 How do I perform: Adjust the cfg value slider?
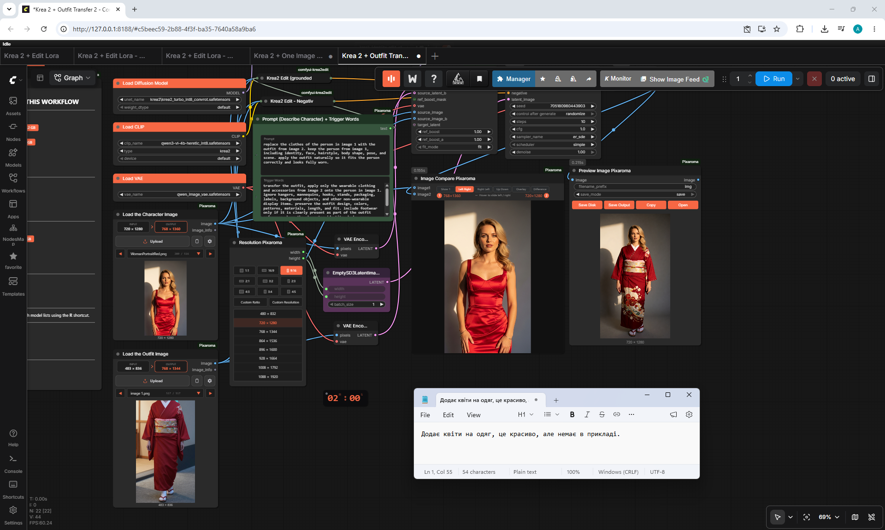click(x=554, y=129)
